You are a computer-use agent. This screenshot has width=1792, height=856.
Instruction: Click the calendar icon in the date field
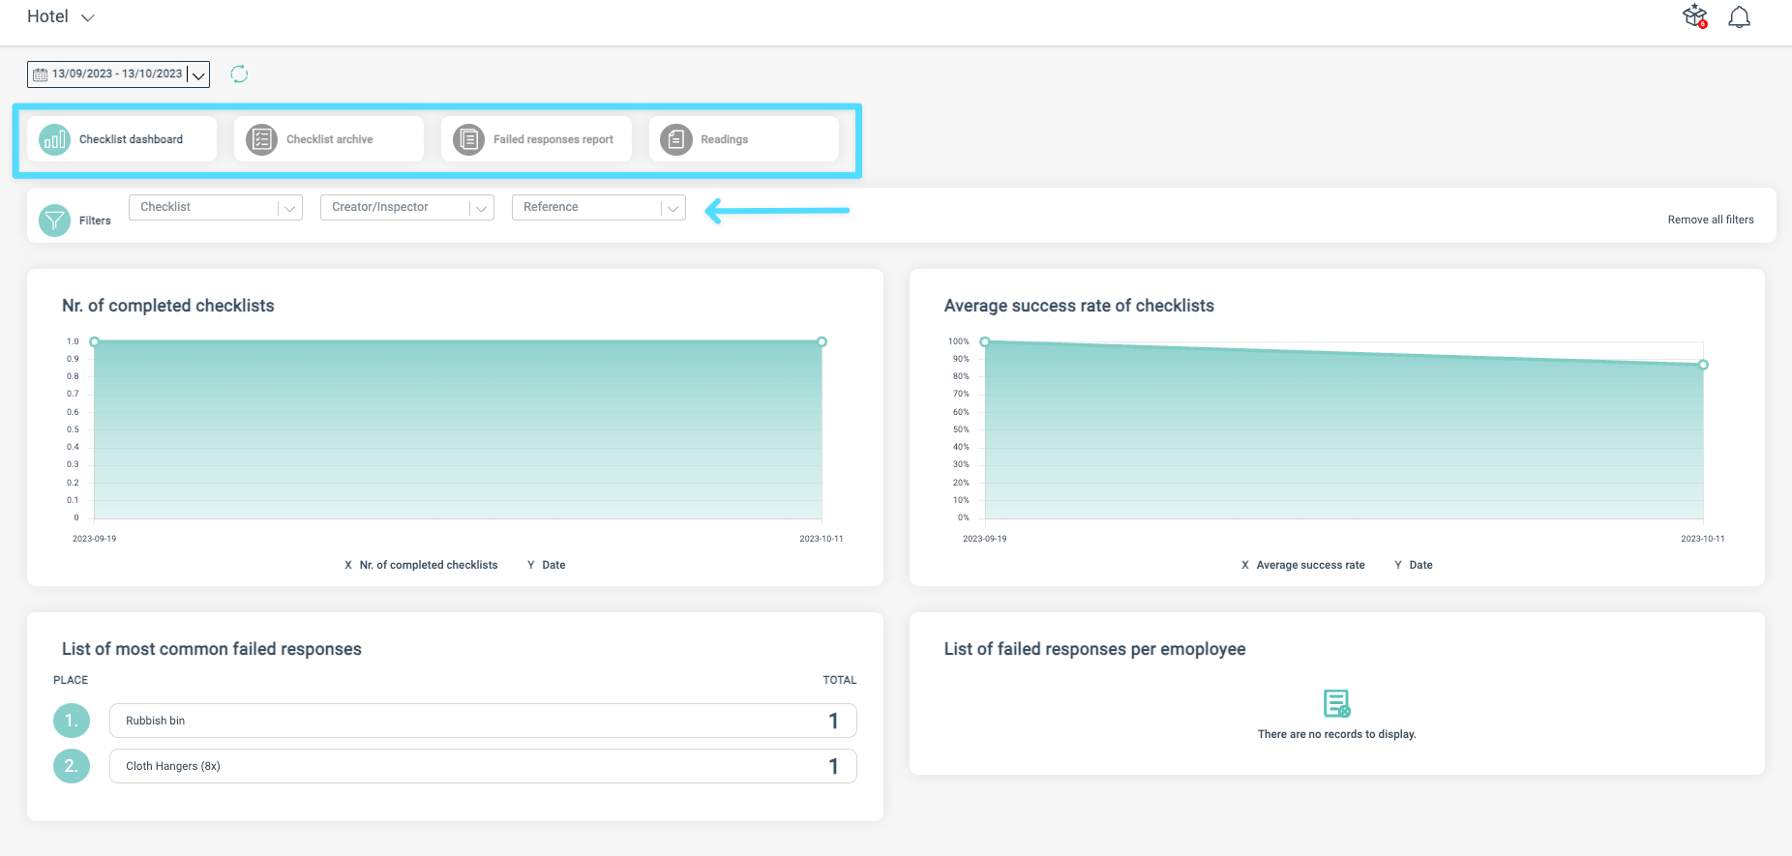tap(40, 74)
